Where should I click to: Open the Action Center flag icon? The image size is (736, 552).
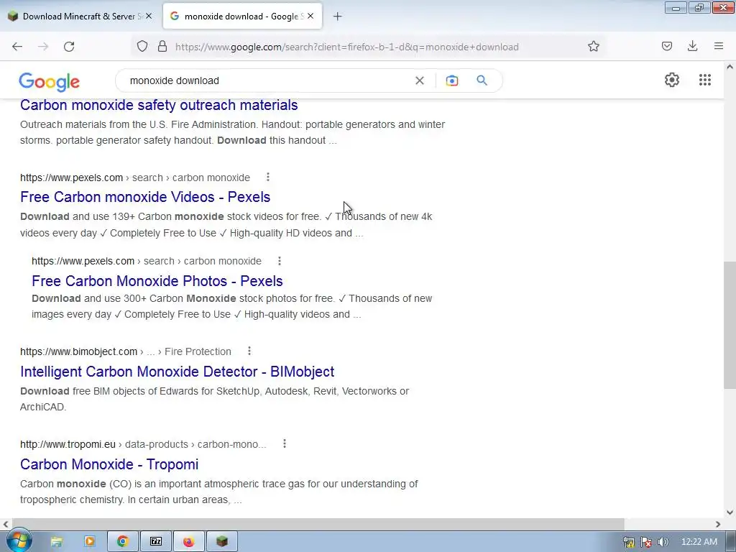646,542
